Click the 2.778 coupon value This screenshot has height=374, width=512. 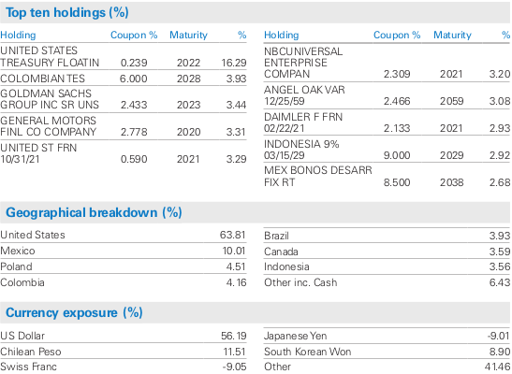point(134,132)
